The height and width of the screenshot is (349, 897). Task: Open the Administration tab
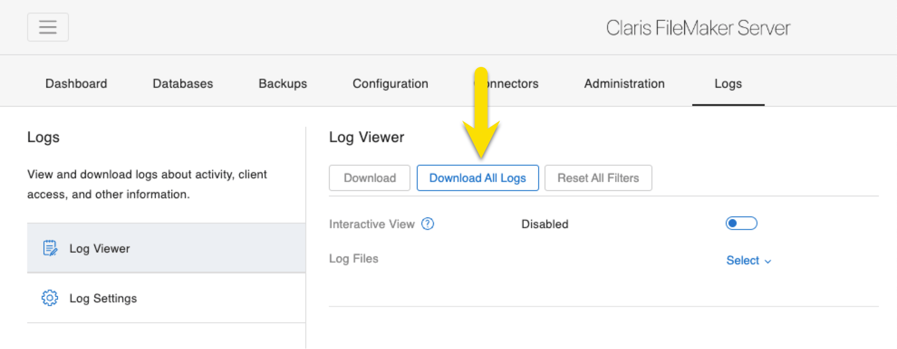[624, 84]
